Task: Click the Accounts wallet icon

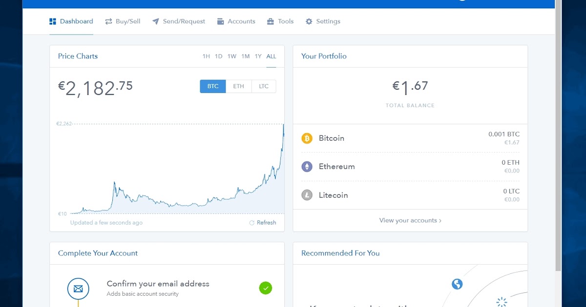Action: (x=220, y=21)
